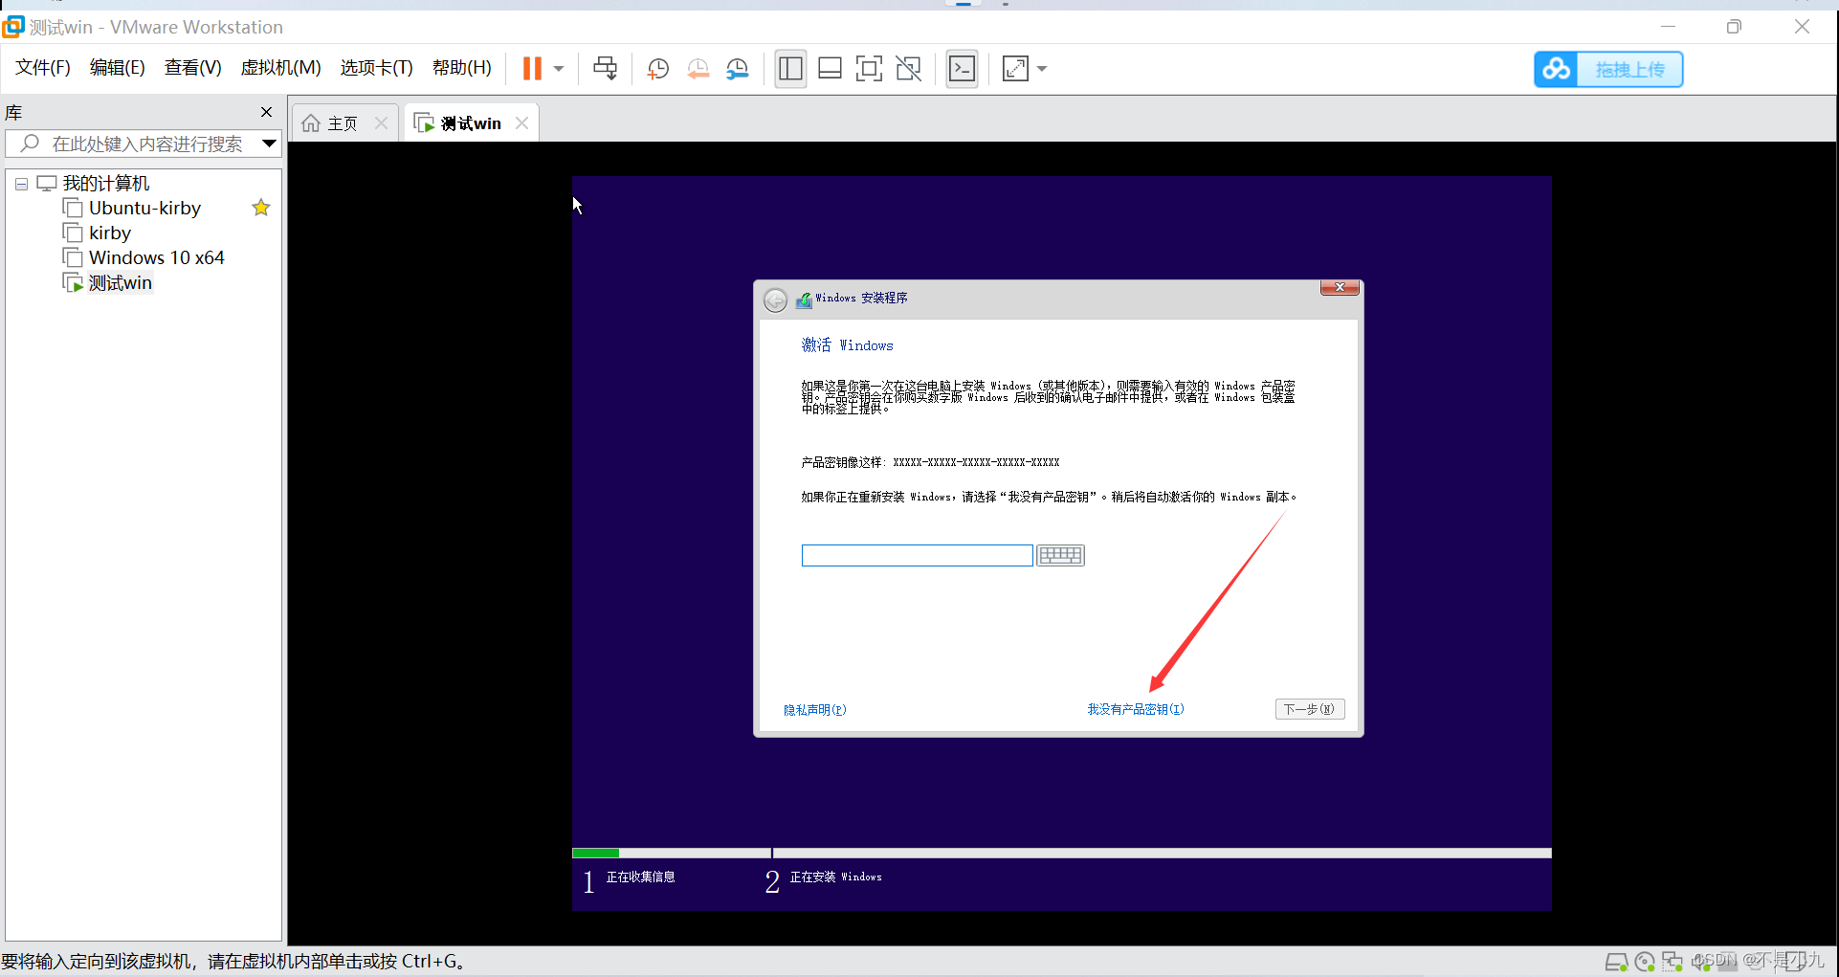1839x977 pixels.
Task: Revert to the previous snapshot
Action: [x=698, y=68]
